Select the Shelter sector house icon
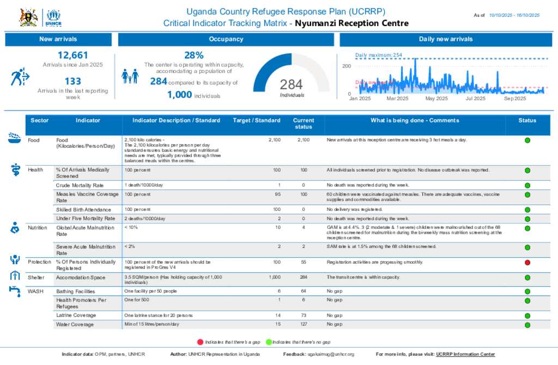The image size is (558, 365). point(15,276)
